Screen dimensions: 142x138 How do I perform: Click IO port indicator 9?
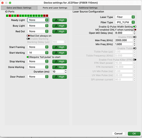(x=31, y=16)
